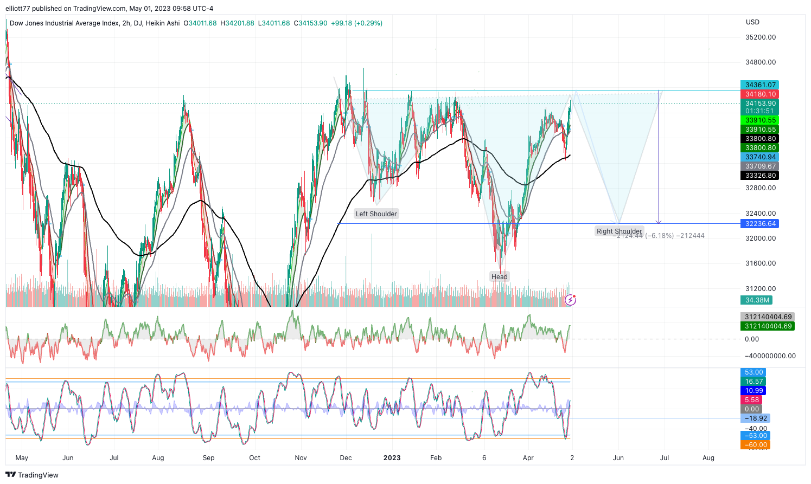Click the 31200.00 price axis label

(x=761, y=289)
